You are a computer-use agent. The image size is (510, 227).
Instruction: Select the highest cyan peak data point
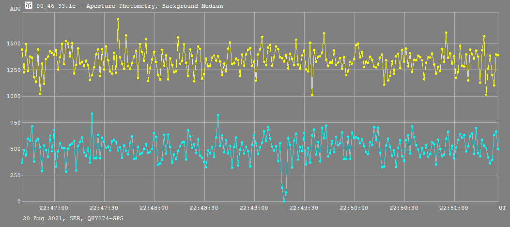coord(92,114)
